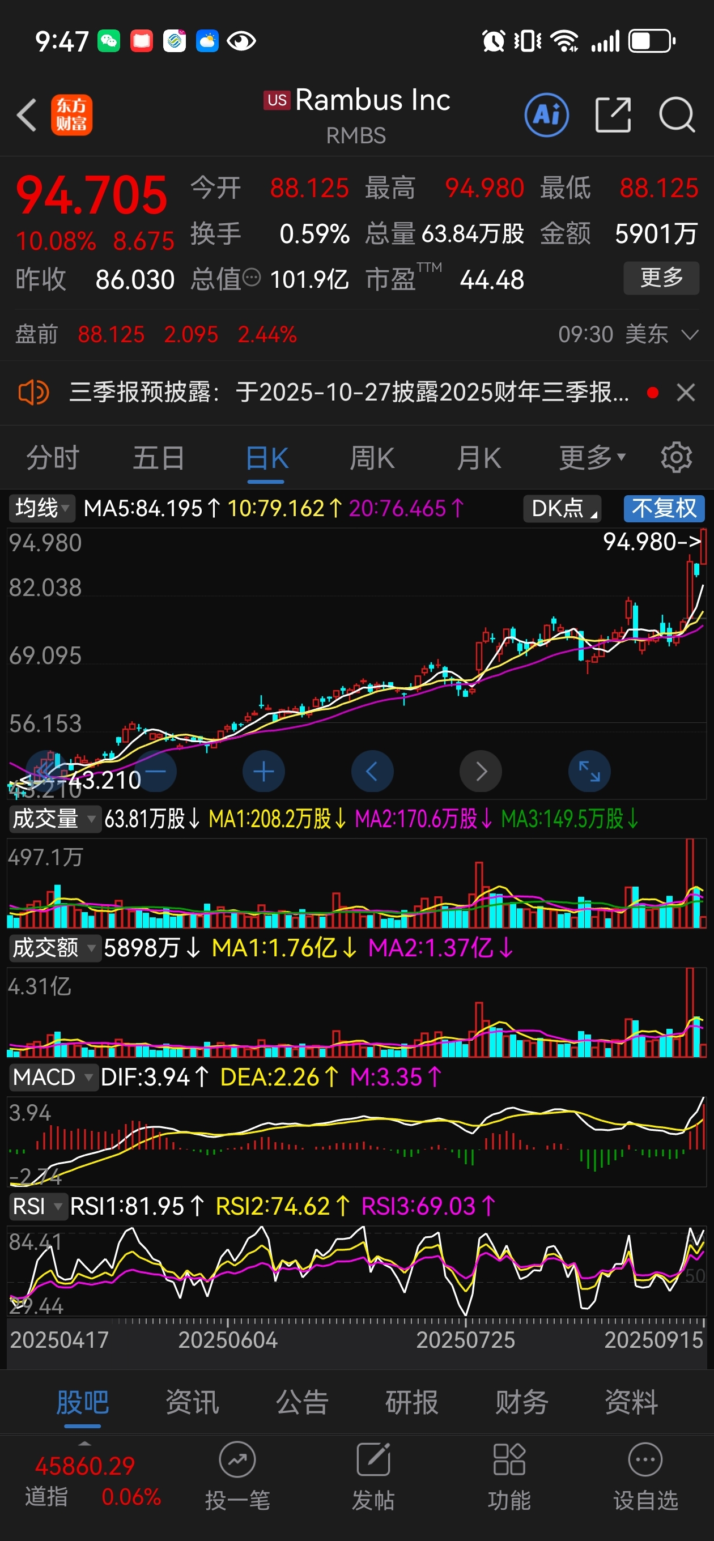The image size is (714, 1541).
Task: Open the chart settings gear
Action: pyautogui.click(x=676, y=458)
